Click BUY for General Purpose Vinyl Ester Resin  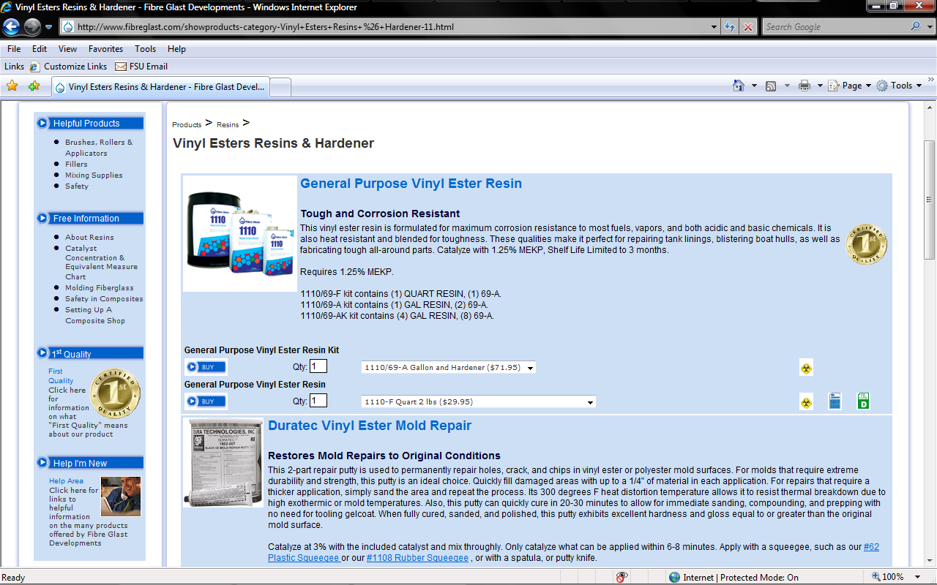point(206,401)
